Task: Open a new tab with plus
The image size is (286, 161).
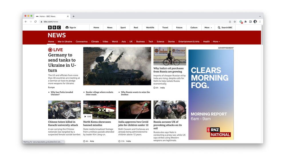Action: (x=74, y=16)
